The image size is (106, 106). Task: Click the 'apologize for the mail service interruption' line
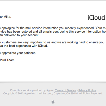click(53, 28)
